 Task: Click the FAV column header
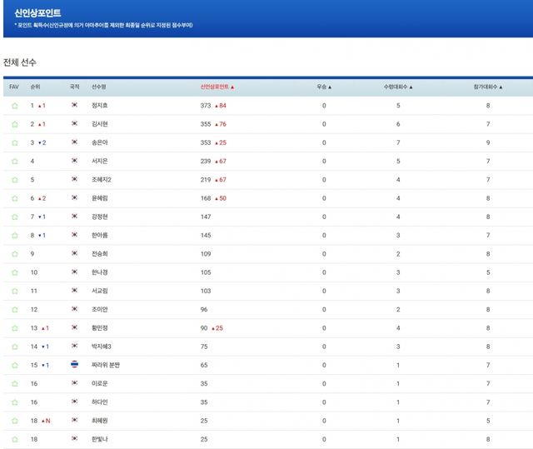(x=14, y=87)
